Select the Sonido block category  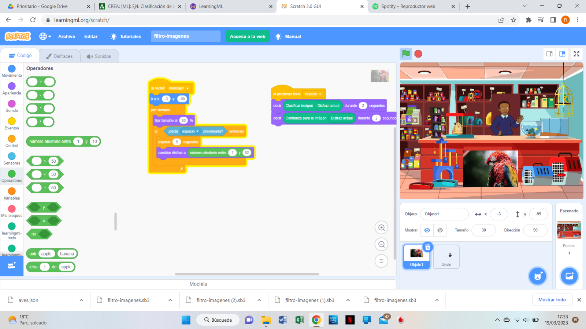tap(12, 106)
